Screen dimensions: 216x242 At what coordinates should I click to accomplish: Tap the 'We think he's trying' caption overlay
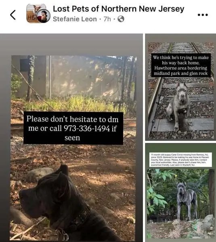point(181,65)
